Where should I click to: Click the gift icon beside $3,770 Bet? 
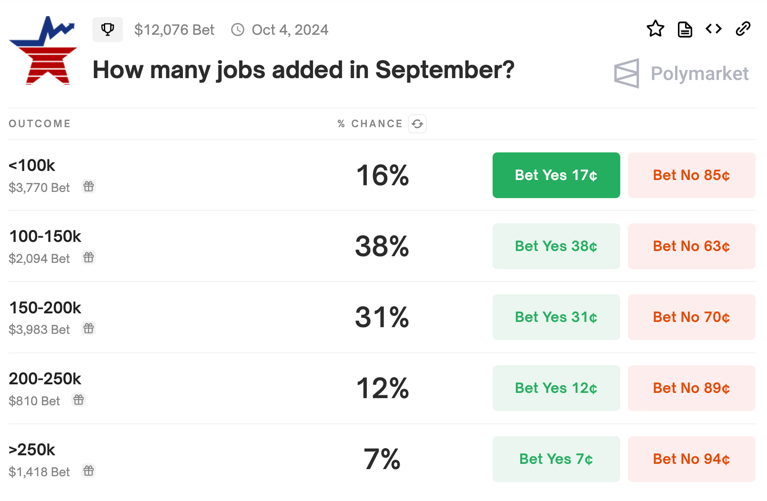tap(89, 186)
